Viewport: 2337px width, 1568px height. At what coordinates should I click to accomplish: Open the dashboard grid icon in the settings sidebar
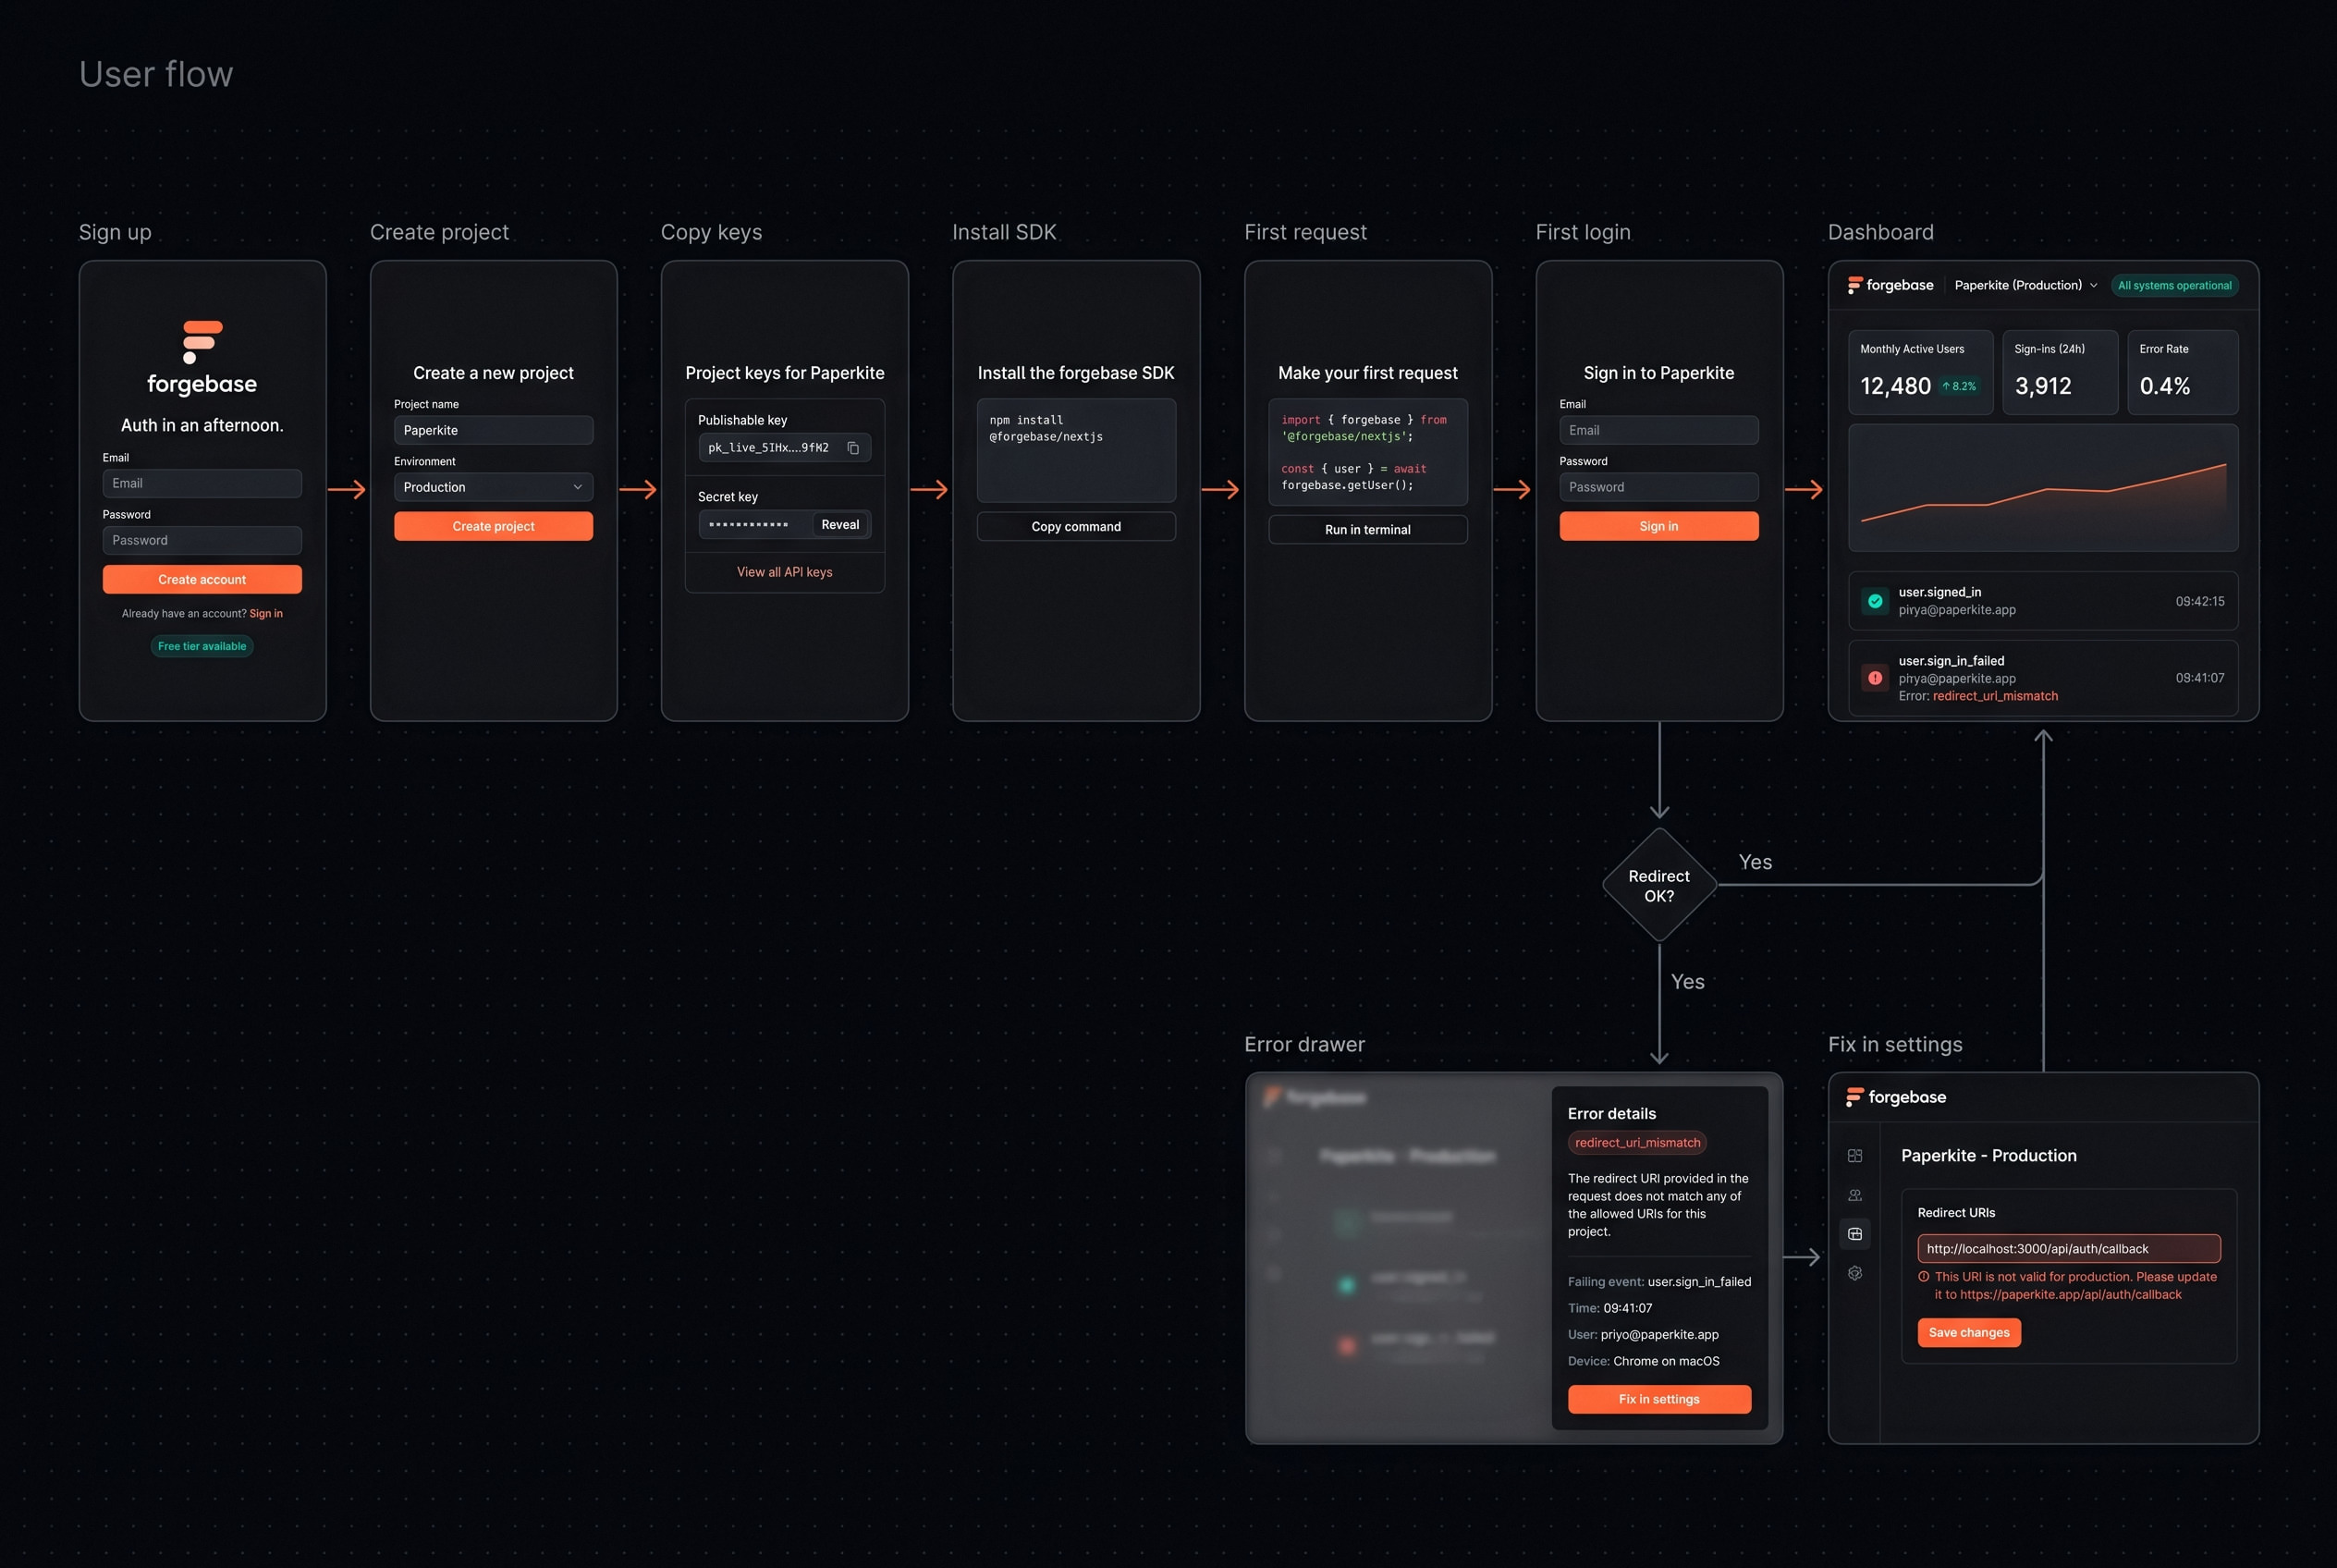point(1855,1155)
